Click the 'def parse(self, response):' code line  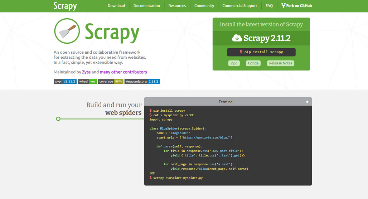[179, 146]
